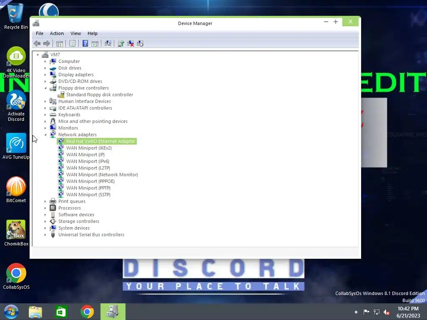Expand the Keyboards category
The image size is (427, 320).
tap(45, 115)
